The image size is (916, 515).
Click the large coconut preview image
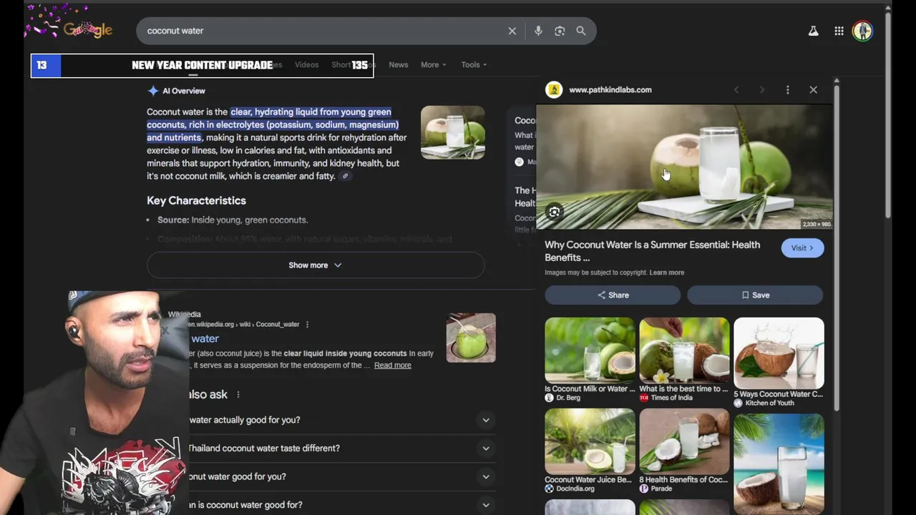(x=685, y=167)
